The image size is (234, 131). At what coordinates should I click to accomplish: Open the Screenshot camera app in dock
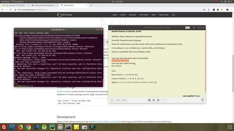click(x=84, y=127)
